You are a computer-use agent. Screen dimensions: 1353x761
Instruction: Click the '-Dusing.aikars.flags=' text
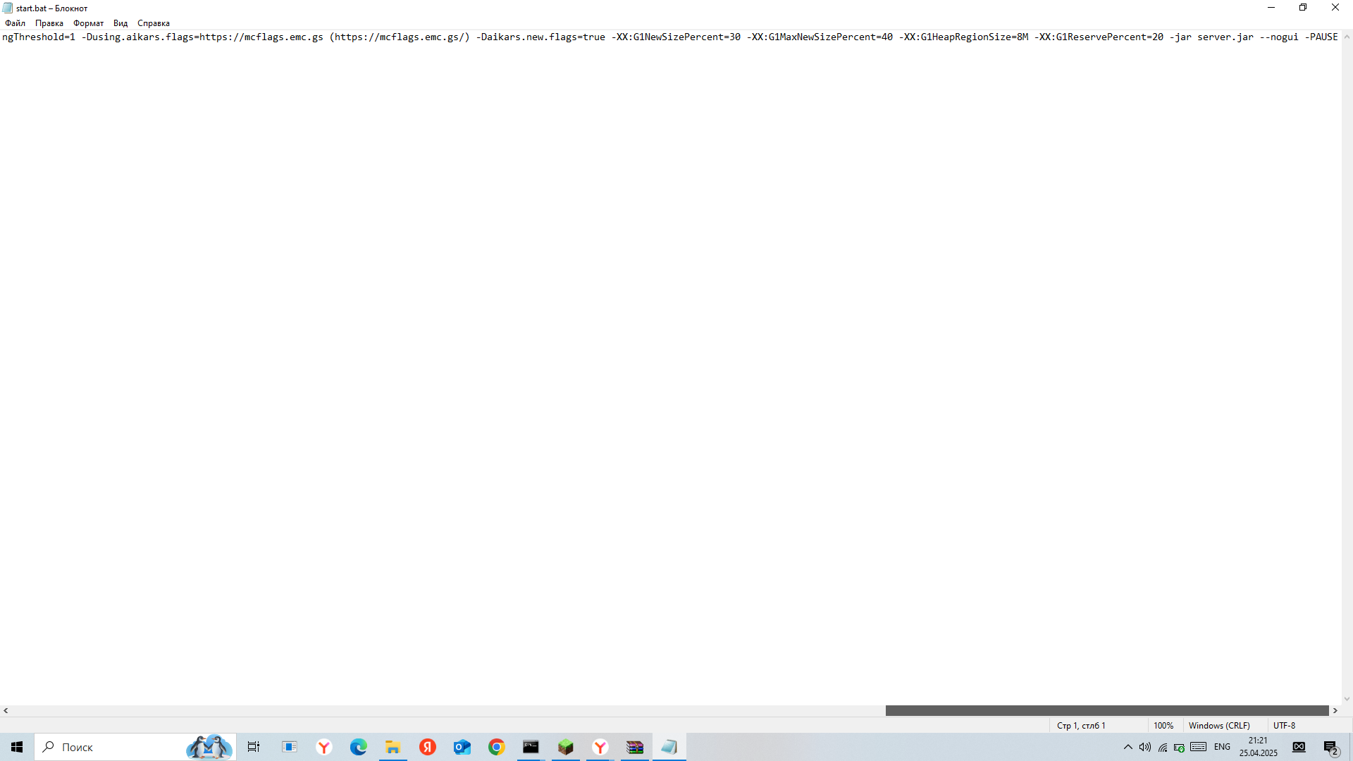(x=140, y=37)
